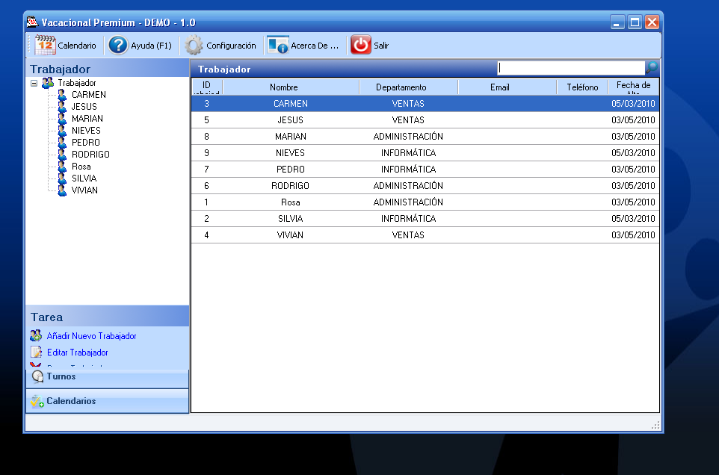Viewport: 719px width, 475px height.
Task: Click the Trabajador sidebar header
Action: (x=108, y=69)
